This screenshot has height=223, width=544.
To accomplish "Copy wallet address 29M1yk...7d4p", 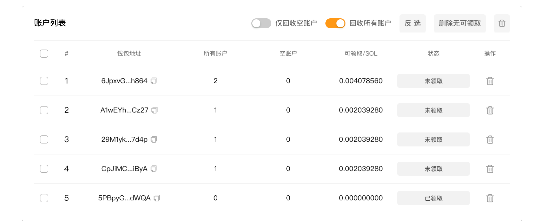I will pos(154,139).
